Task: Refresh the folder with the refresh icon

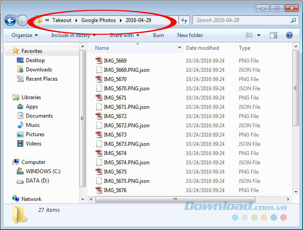Action: pos(184,20)
